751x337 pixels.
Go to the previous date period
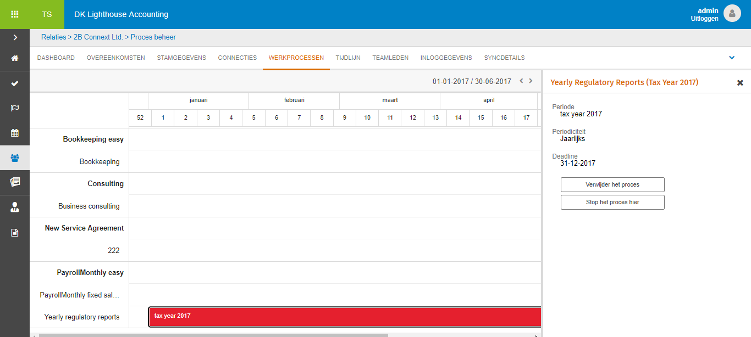(x=521, y=81)
